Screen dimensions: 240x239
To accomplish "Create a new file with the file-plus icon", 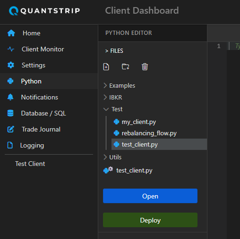I will pyautogui.click(x=106, y=66).
